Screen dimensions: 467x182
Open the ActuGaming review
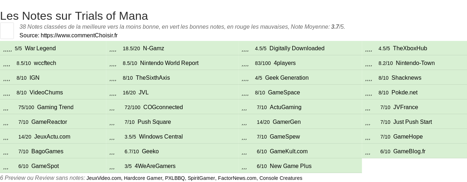pos(286,107)
